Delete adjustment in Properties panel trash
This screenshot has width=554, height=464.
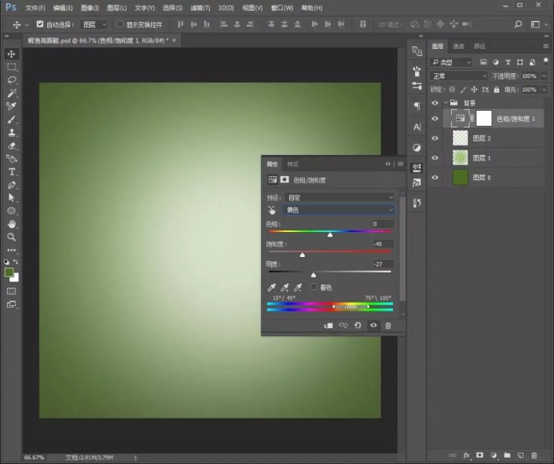point(388,326)
